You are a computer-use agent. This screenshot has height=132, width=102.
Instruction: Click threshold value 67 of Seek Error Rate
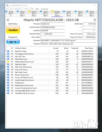coord(77,64)
